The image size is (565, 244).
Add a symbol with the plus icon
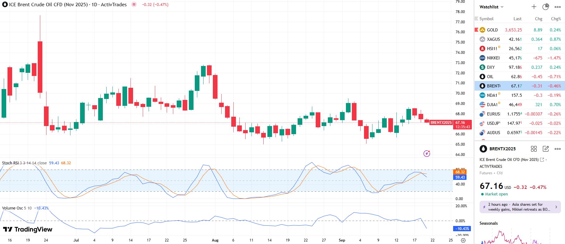(x=534, y=7)
